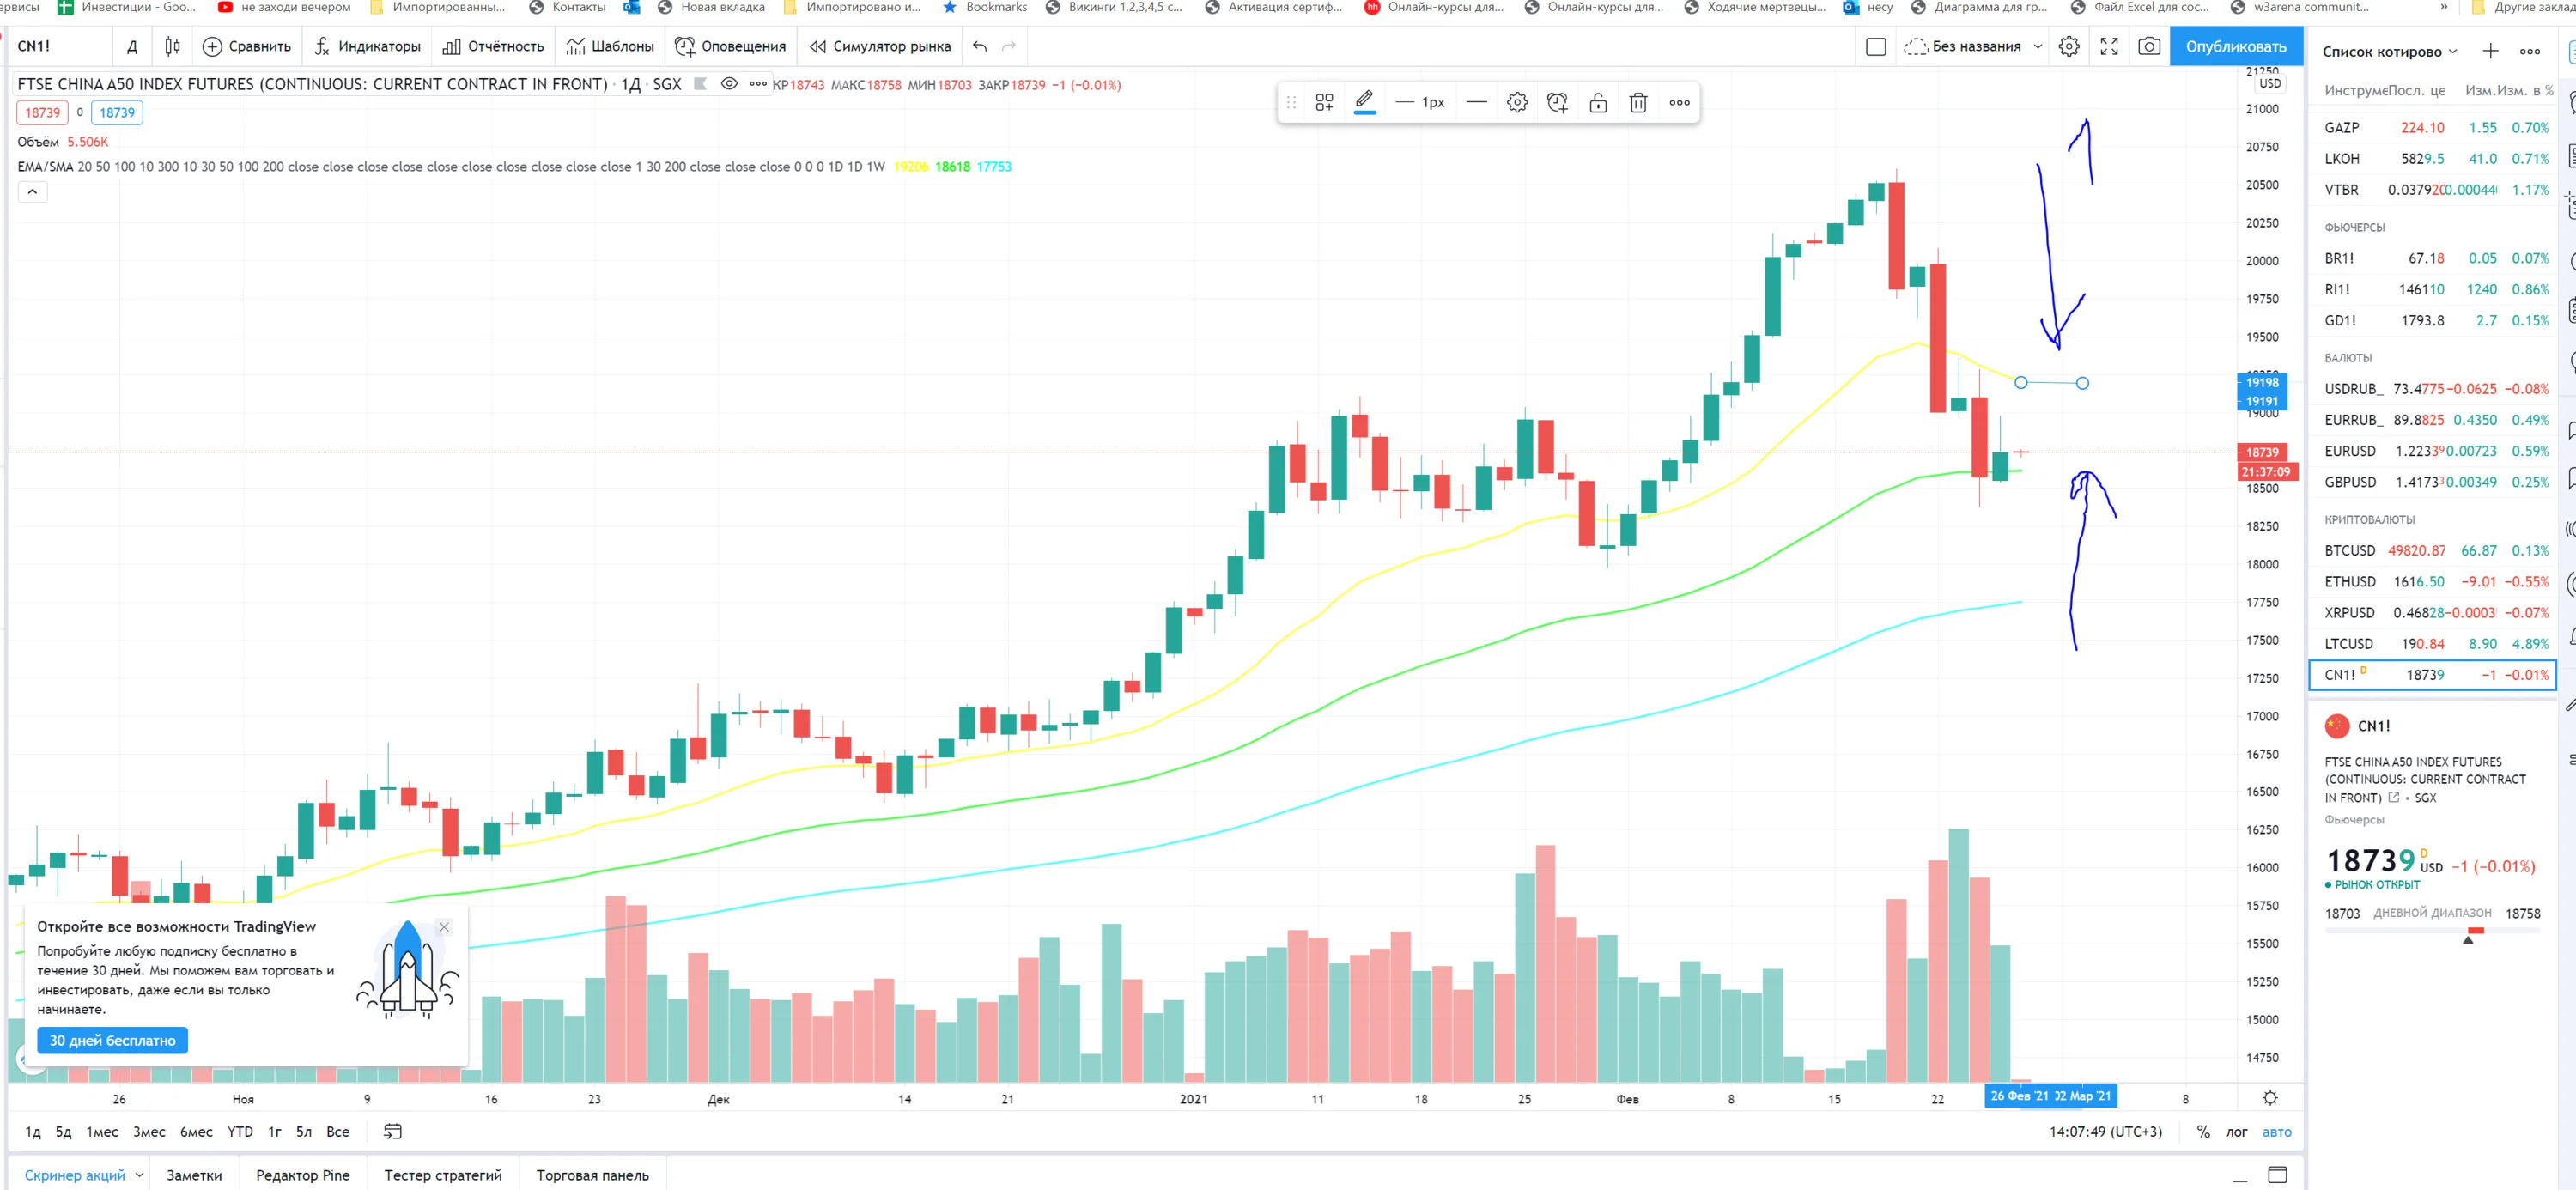Click the CN1! symbol search field
The image size is (2576, 1190).
pos(60,46)
